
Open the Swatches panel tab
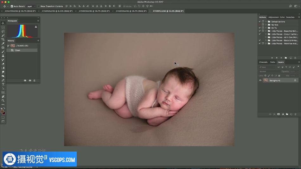click(x=290, y=17)
